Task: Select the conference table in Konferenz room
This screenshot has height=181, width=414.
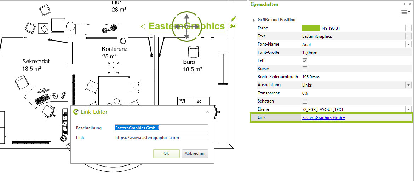Action: coord(114,91)
